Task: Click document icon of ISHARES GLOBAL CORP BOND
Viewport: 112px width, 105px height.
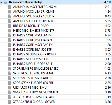Action: (x=10, y=54)
